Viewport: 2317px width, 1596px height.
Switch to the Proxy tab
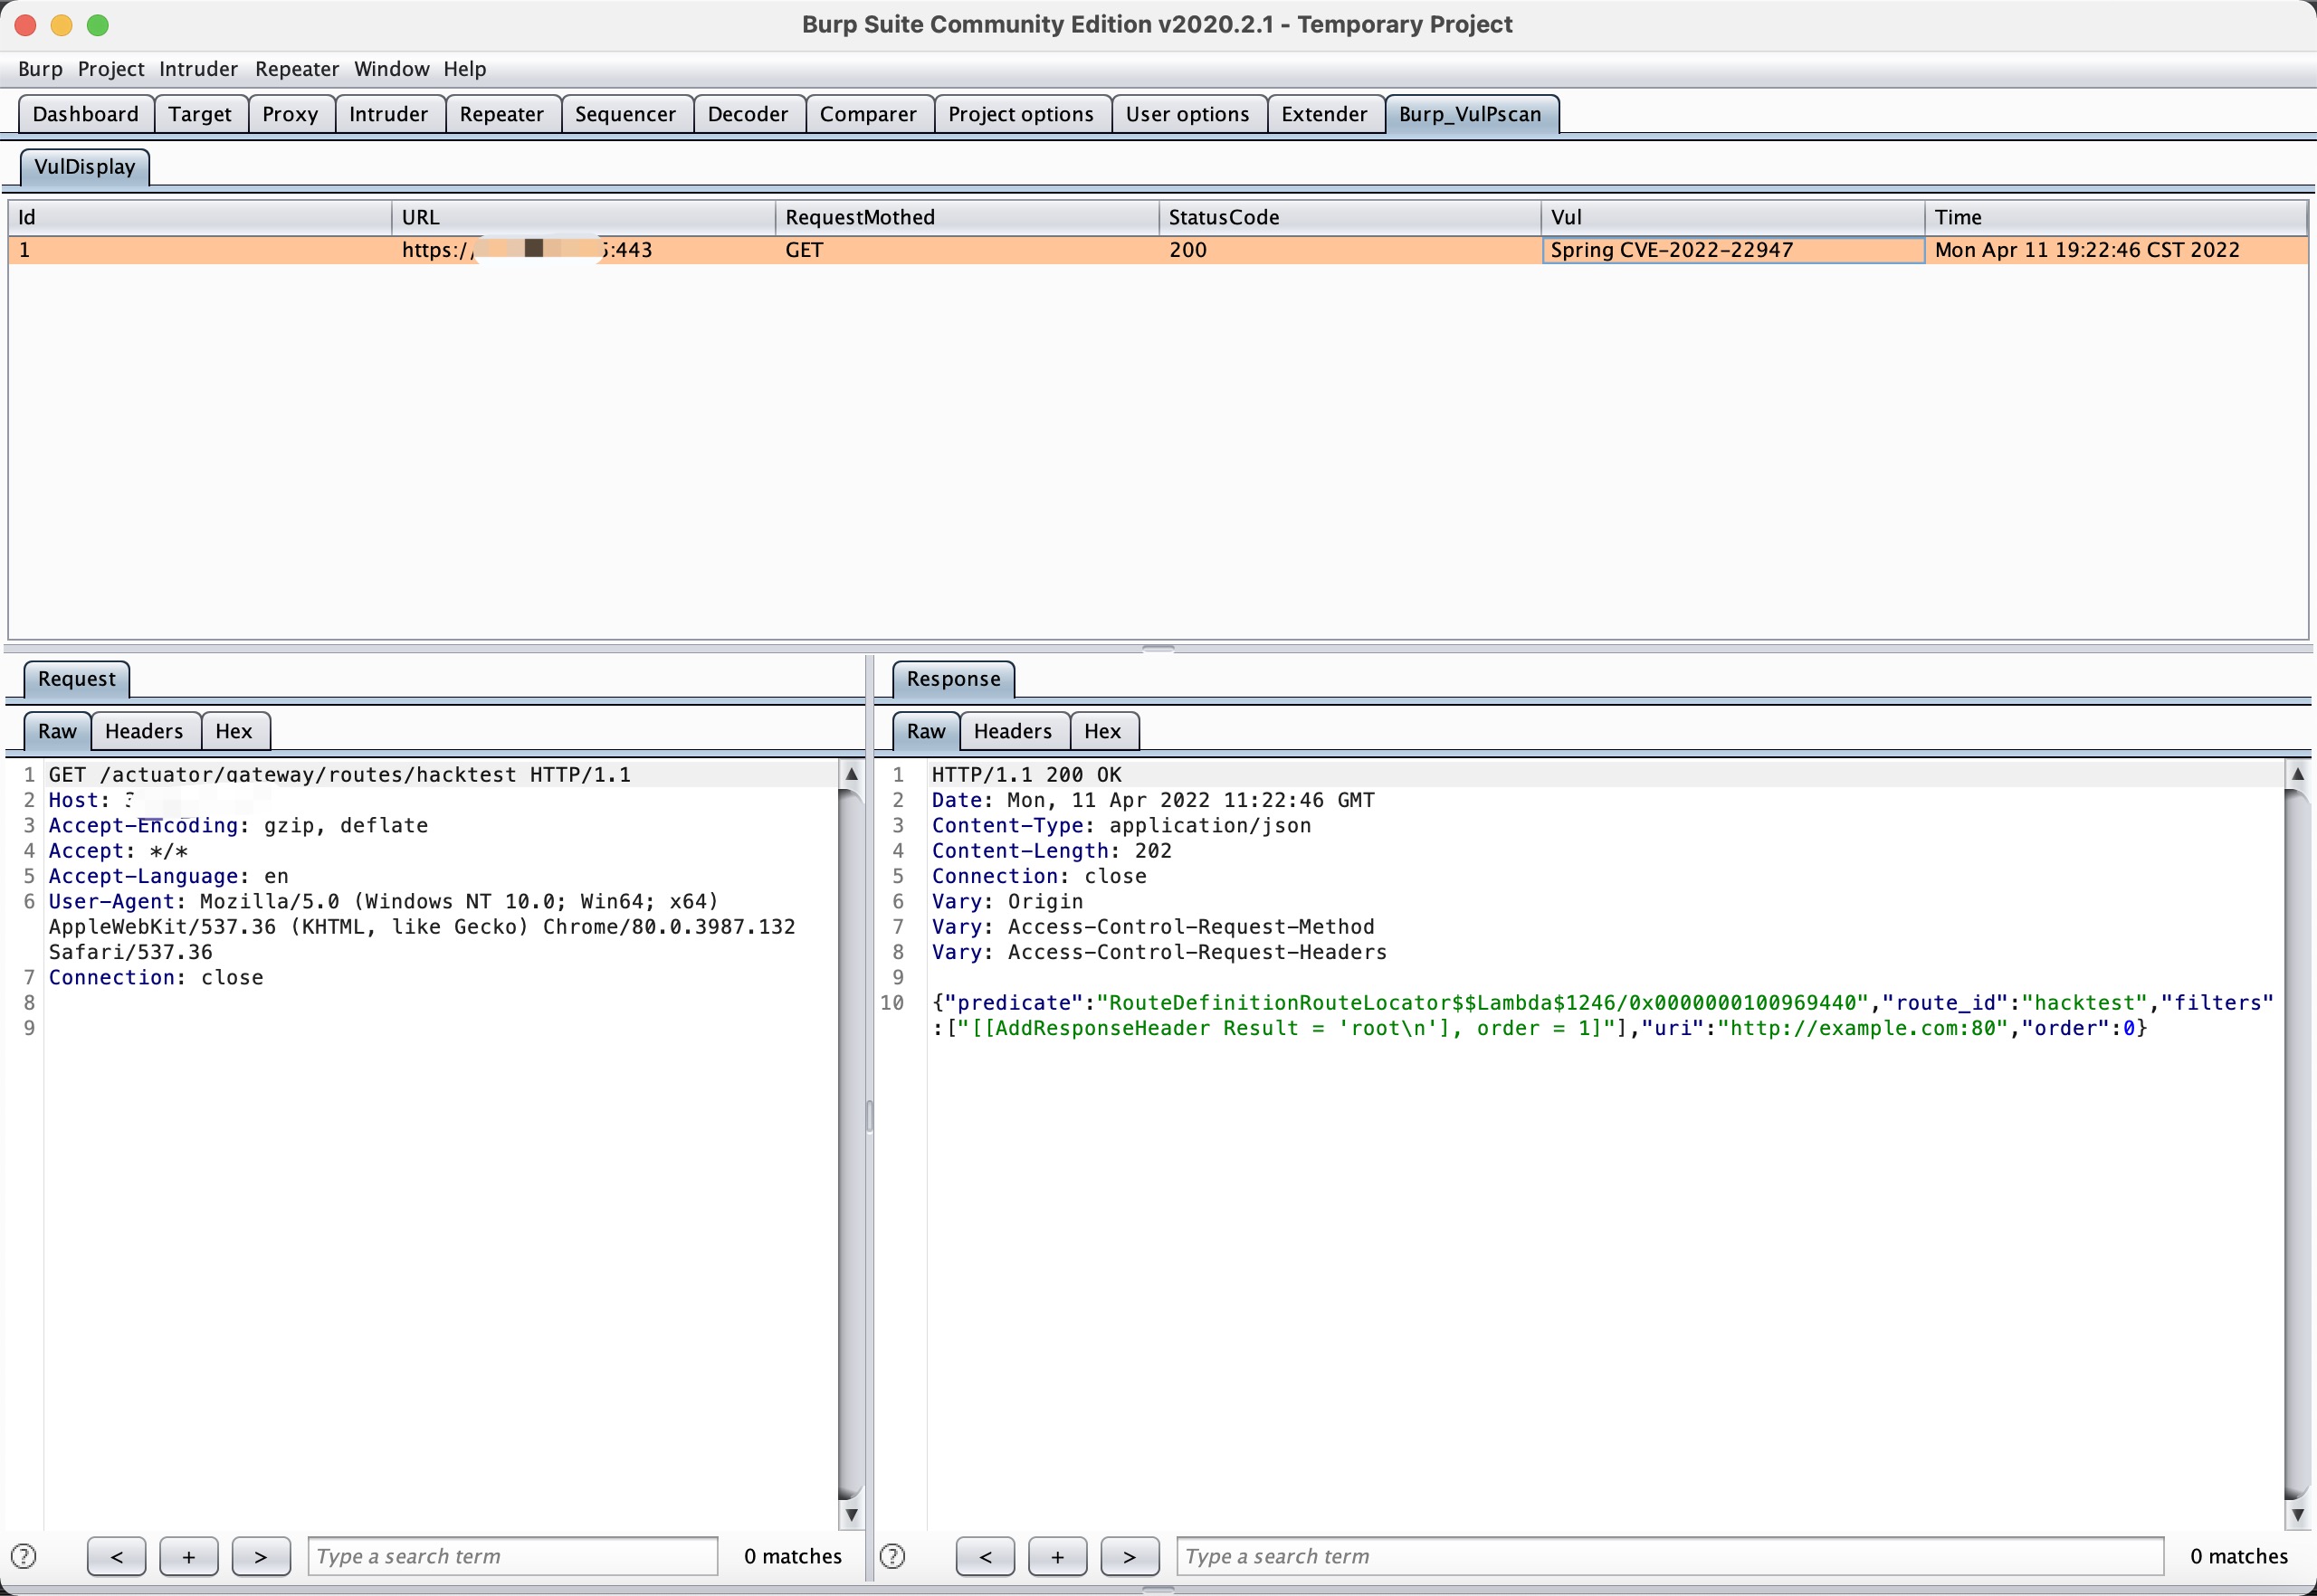(289, 114)
